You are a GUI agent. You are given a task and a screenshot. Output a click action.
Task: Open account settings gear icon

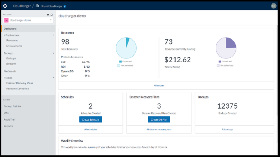pos(48,15)
